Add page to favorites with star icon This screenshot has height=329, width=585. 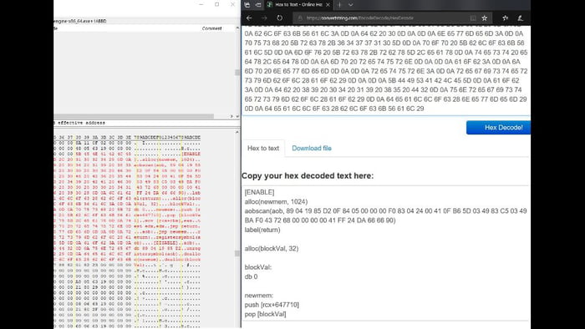pos(484,18)
